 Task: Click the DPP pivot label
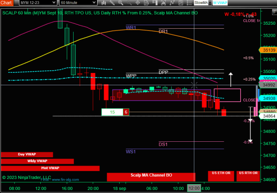click(x=164, y=72)
